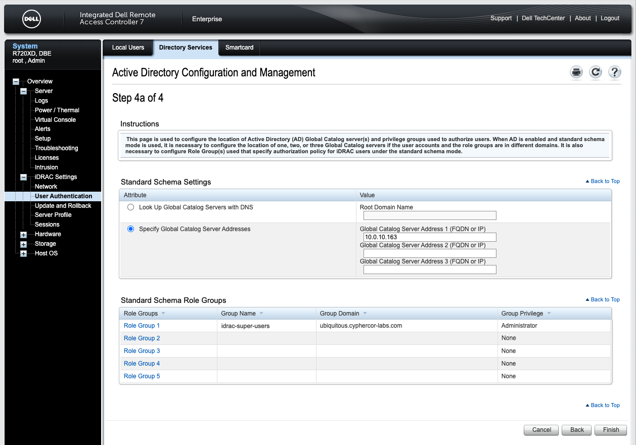
Task: Collapse the iDRAC Settings tree node
Action: click(x=23, y=177)
